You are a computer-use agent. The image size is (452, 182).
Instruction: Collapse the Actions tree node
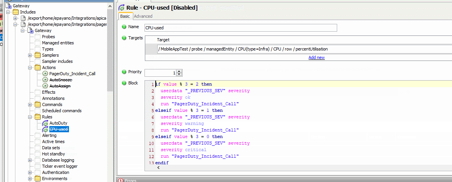pos(30,67)
